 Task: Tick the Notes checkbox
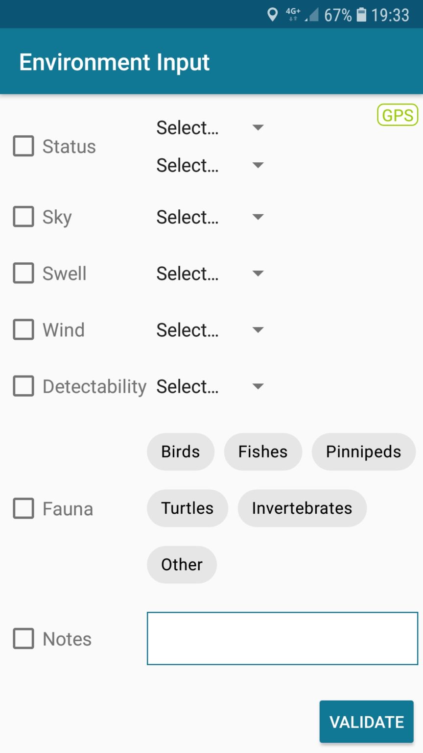click(x=23, y=639)
